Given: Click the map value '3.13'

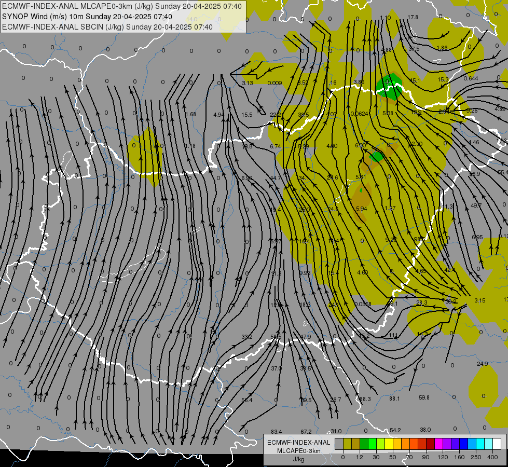Looking at the screenshot, I should coord(248,83).
